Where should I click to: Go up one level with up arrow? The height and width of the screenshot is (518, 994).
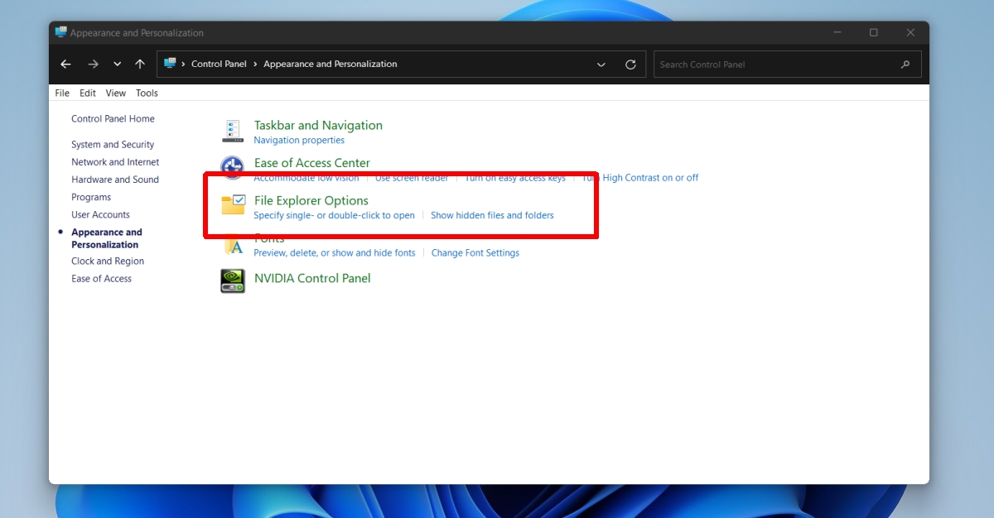[140, 65]
